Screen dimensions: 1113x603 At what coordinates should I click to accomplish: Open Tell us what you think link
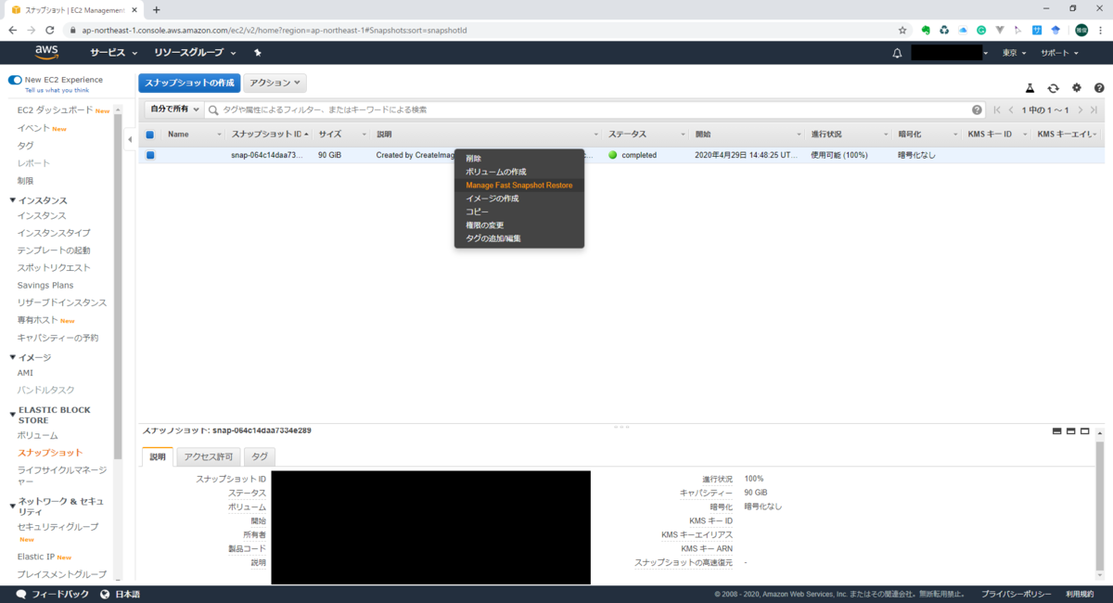pyautogui.click(x=57, y=90)
